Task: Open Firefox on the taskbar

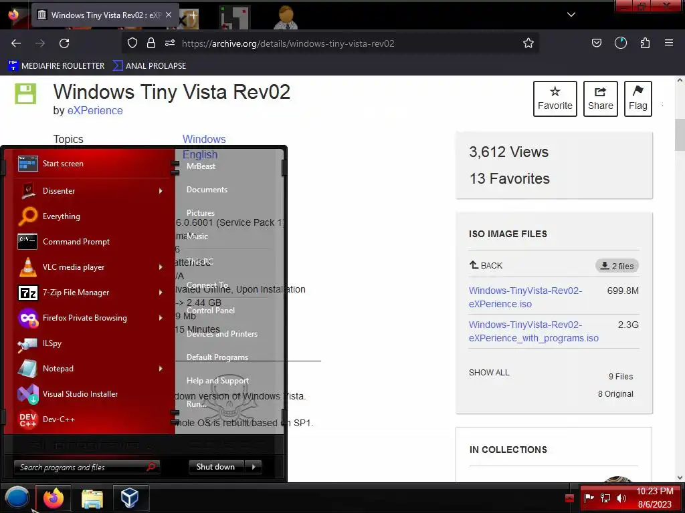Action: 54,498
